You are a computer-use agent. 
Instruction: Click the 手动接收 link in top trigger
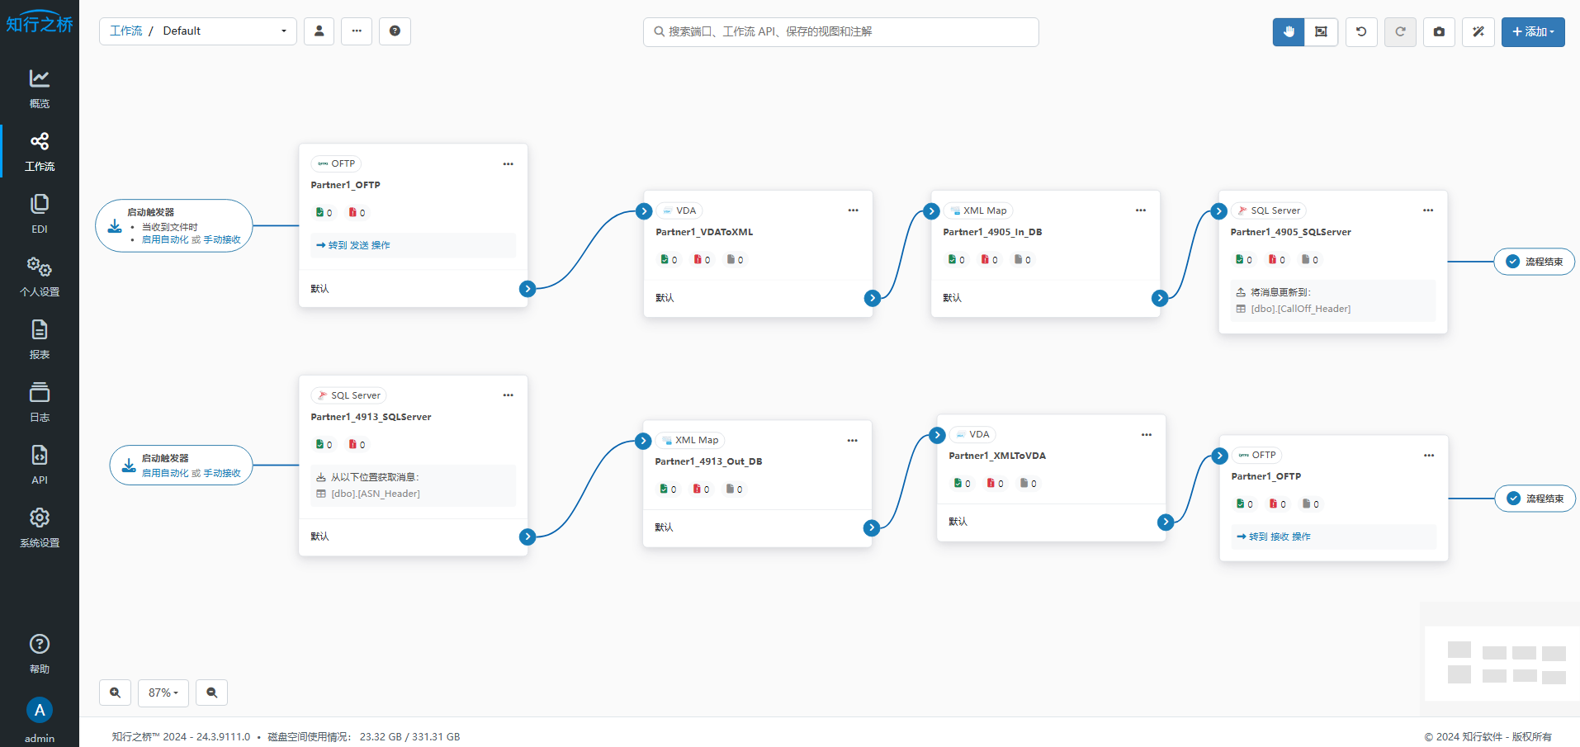tap(222, 239)
